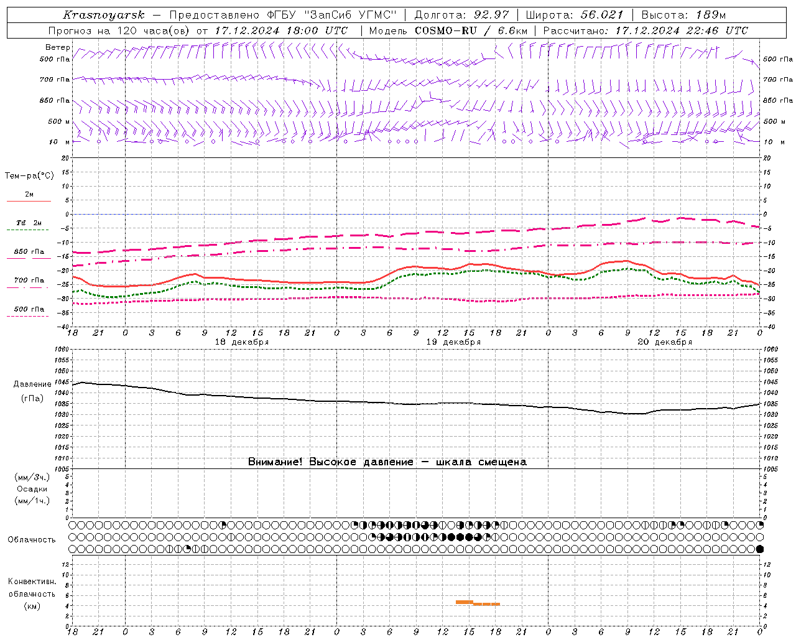
Task: Click the fully black cloud circle, bottom row end
Action: 760,549
